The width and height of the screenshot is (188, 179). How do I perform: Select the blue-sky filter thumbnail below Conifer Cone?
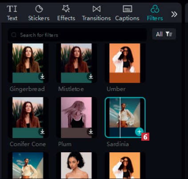coord(28,166)
